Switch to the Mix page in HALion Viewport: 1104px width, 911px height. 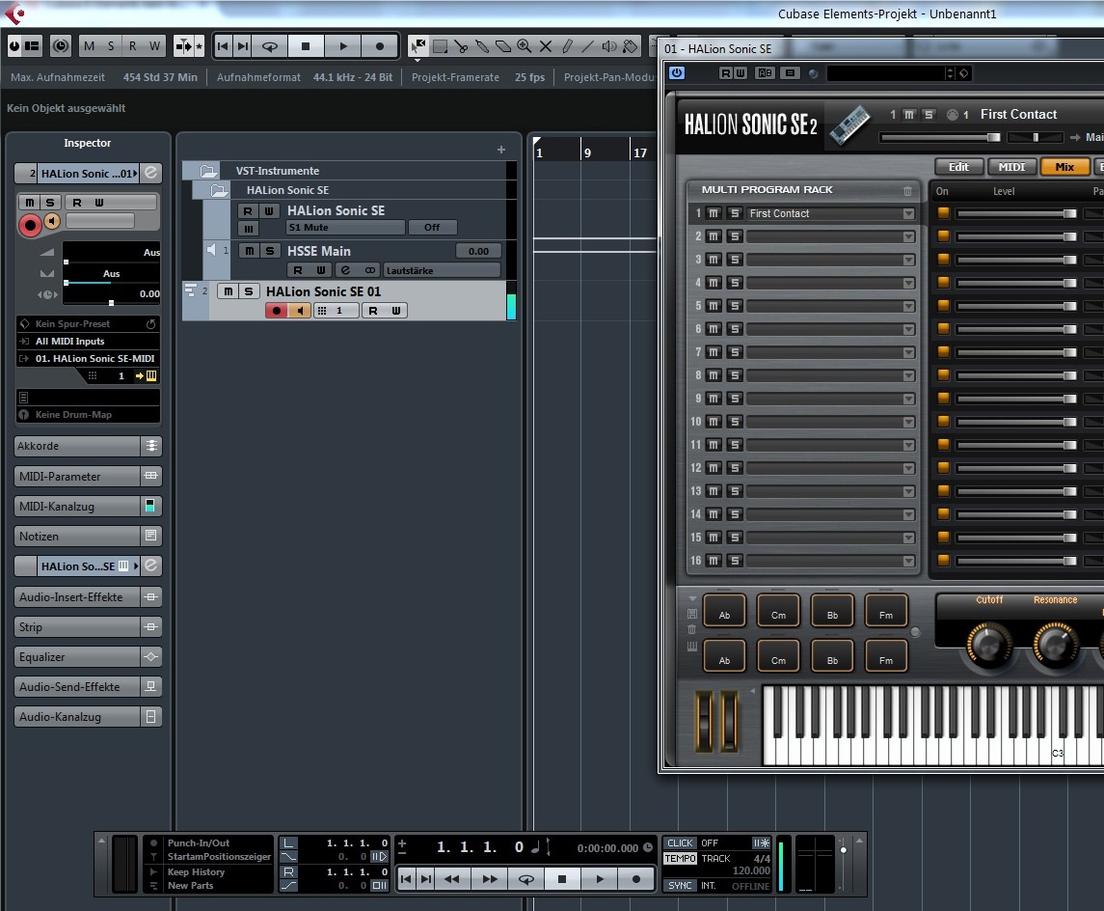[x=1064, y=167]
